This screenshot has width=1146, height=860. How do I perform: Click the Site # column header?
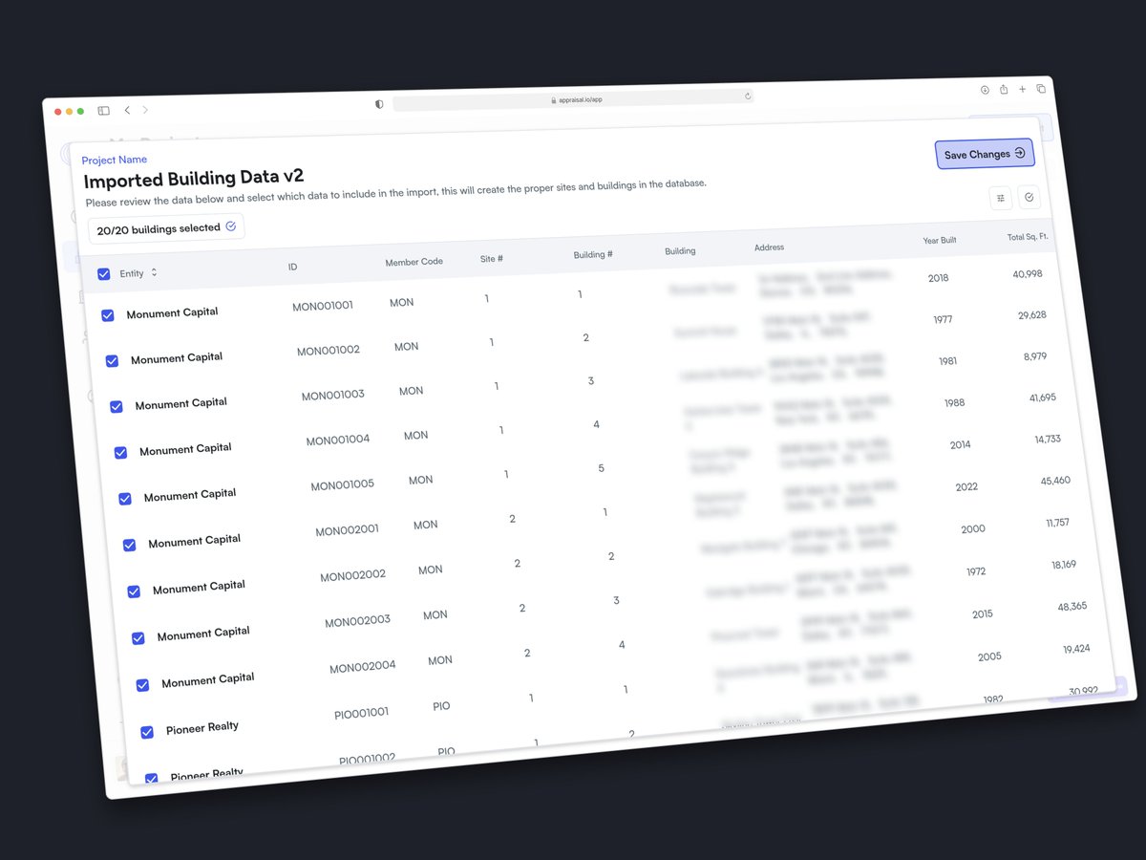pyautogui.click(x=491, y=259)
